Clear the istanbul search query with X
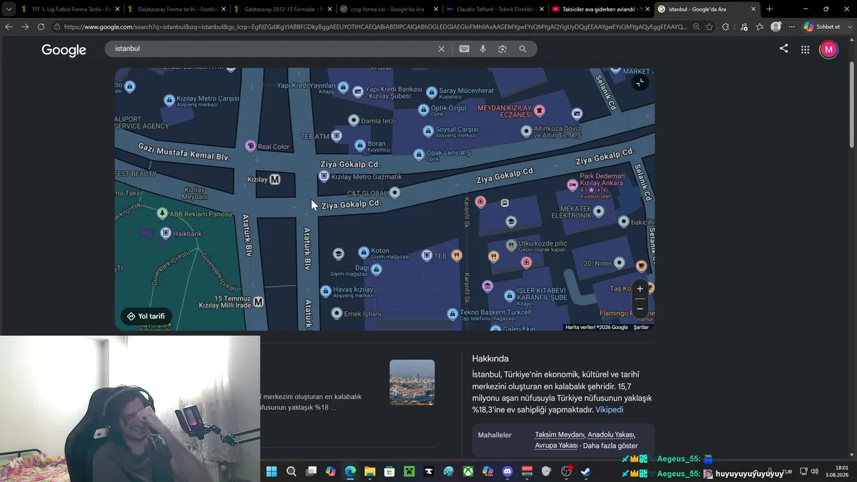The height and width of the screenshot is (482, 857). click(x=441, y=49)
